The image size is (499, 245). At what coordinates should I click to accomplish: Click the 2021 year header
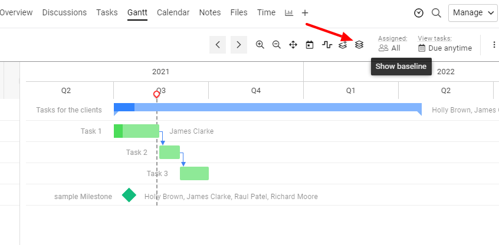pyautogui.click(x=160, y=71)
